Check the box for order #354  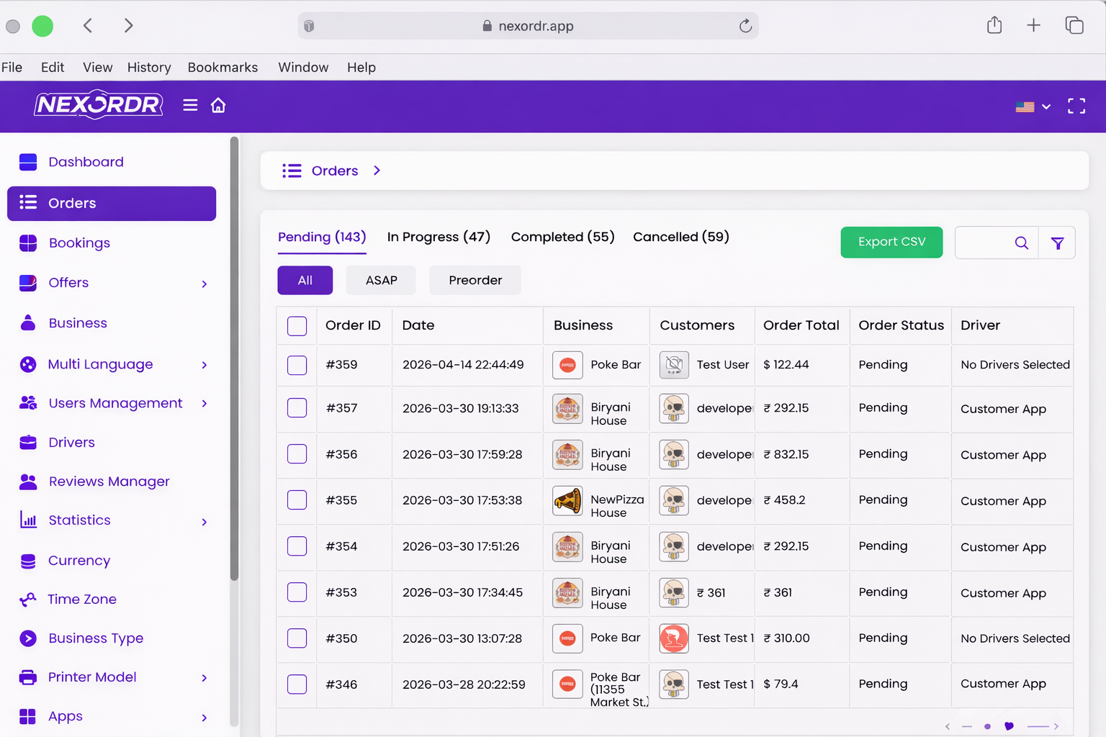(297, 546)
